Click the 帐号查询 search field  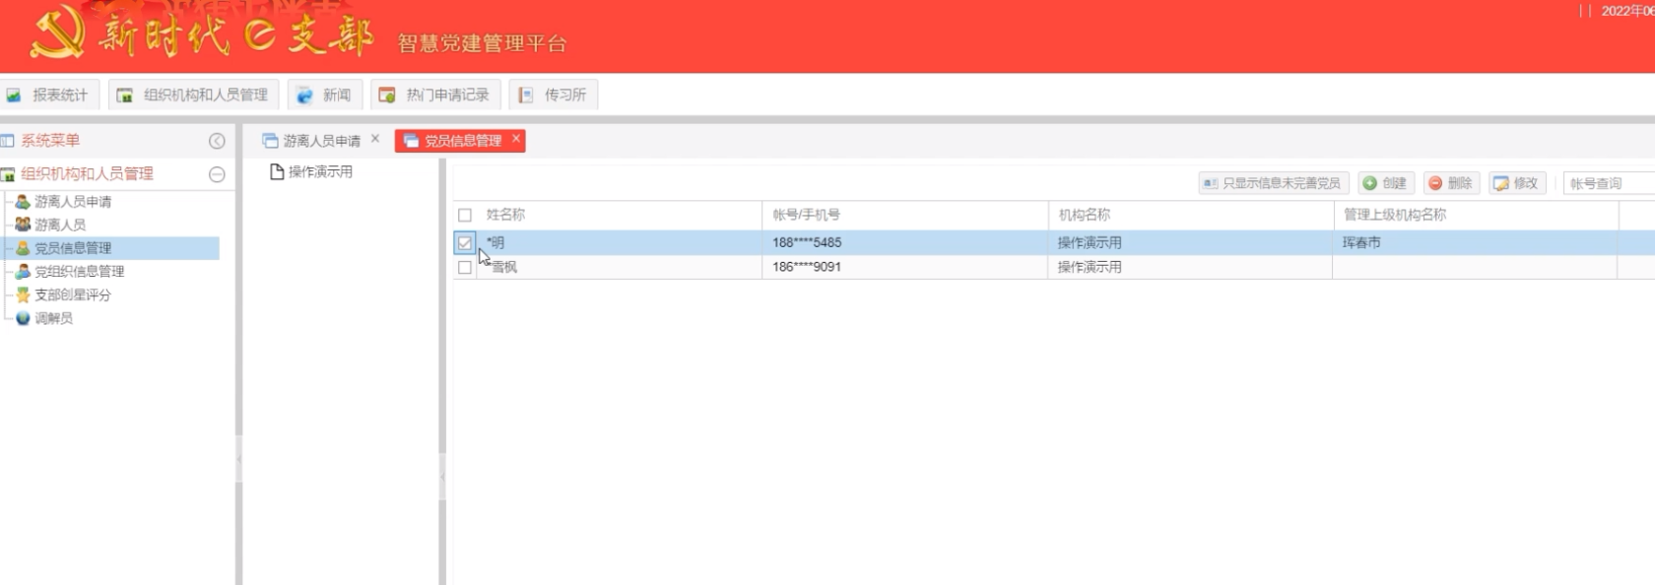click(x=1608, y=183)
